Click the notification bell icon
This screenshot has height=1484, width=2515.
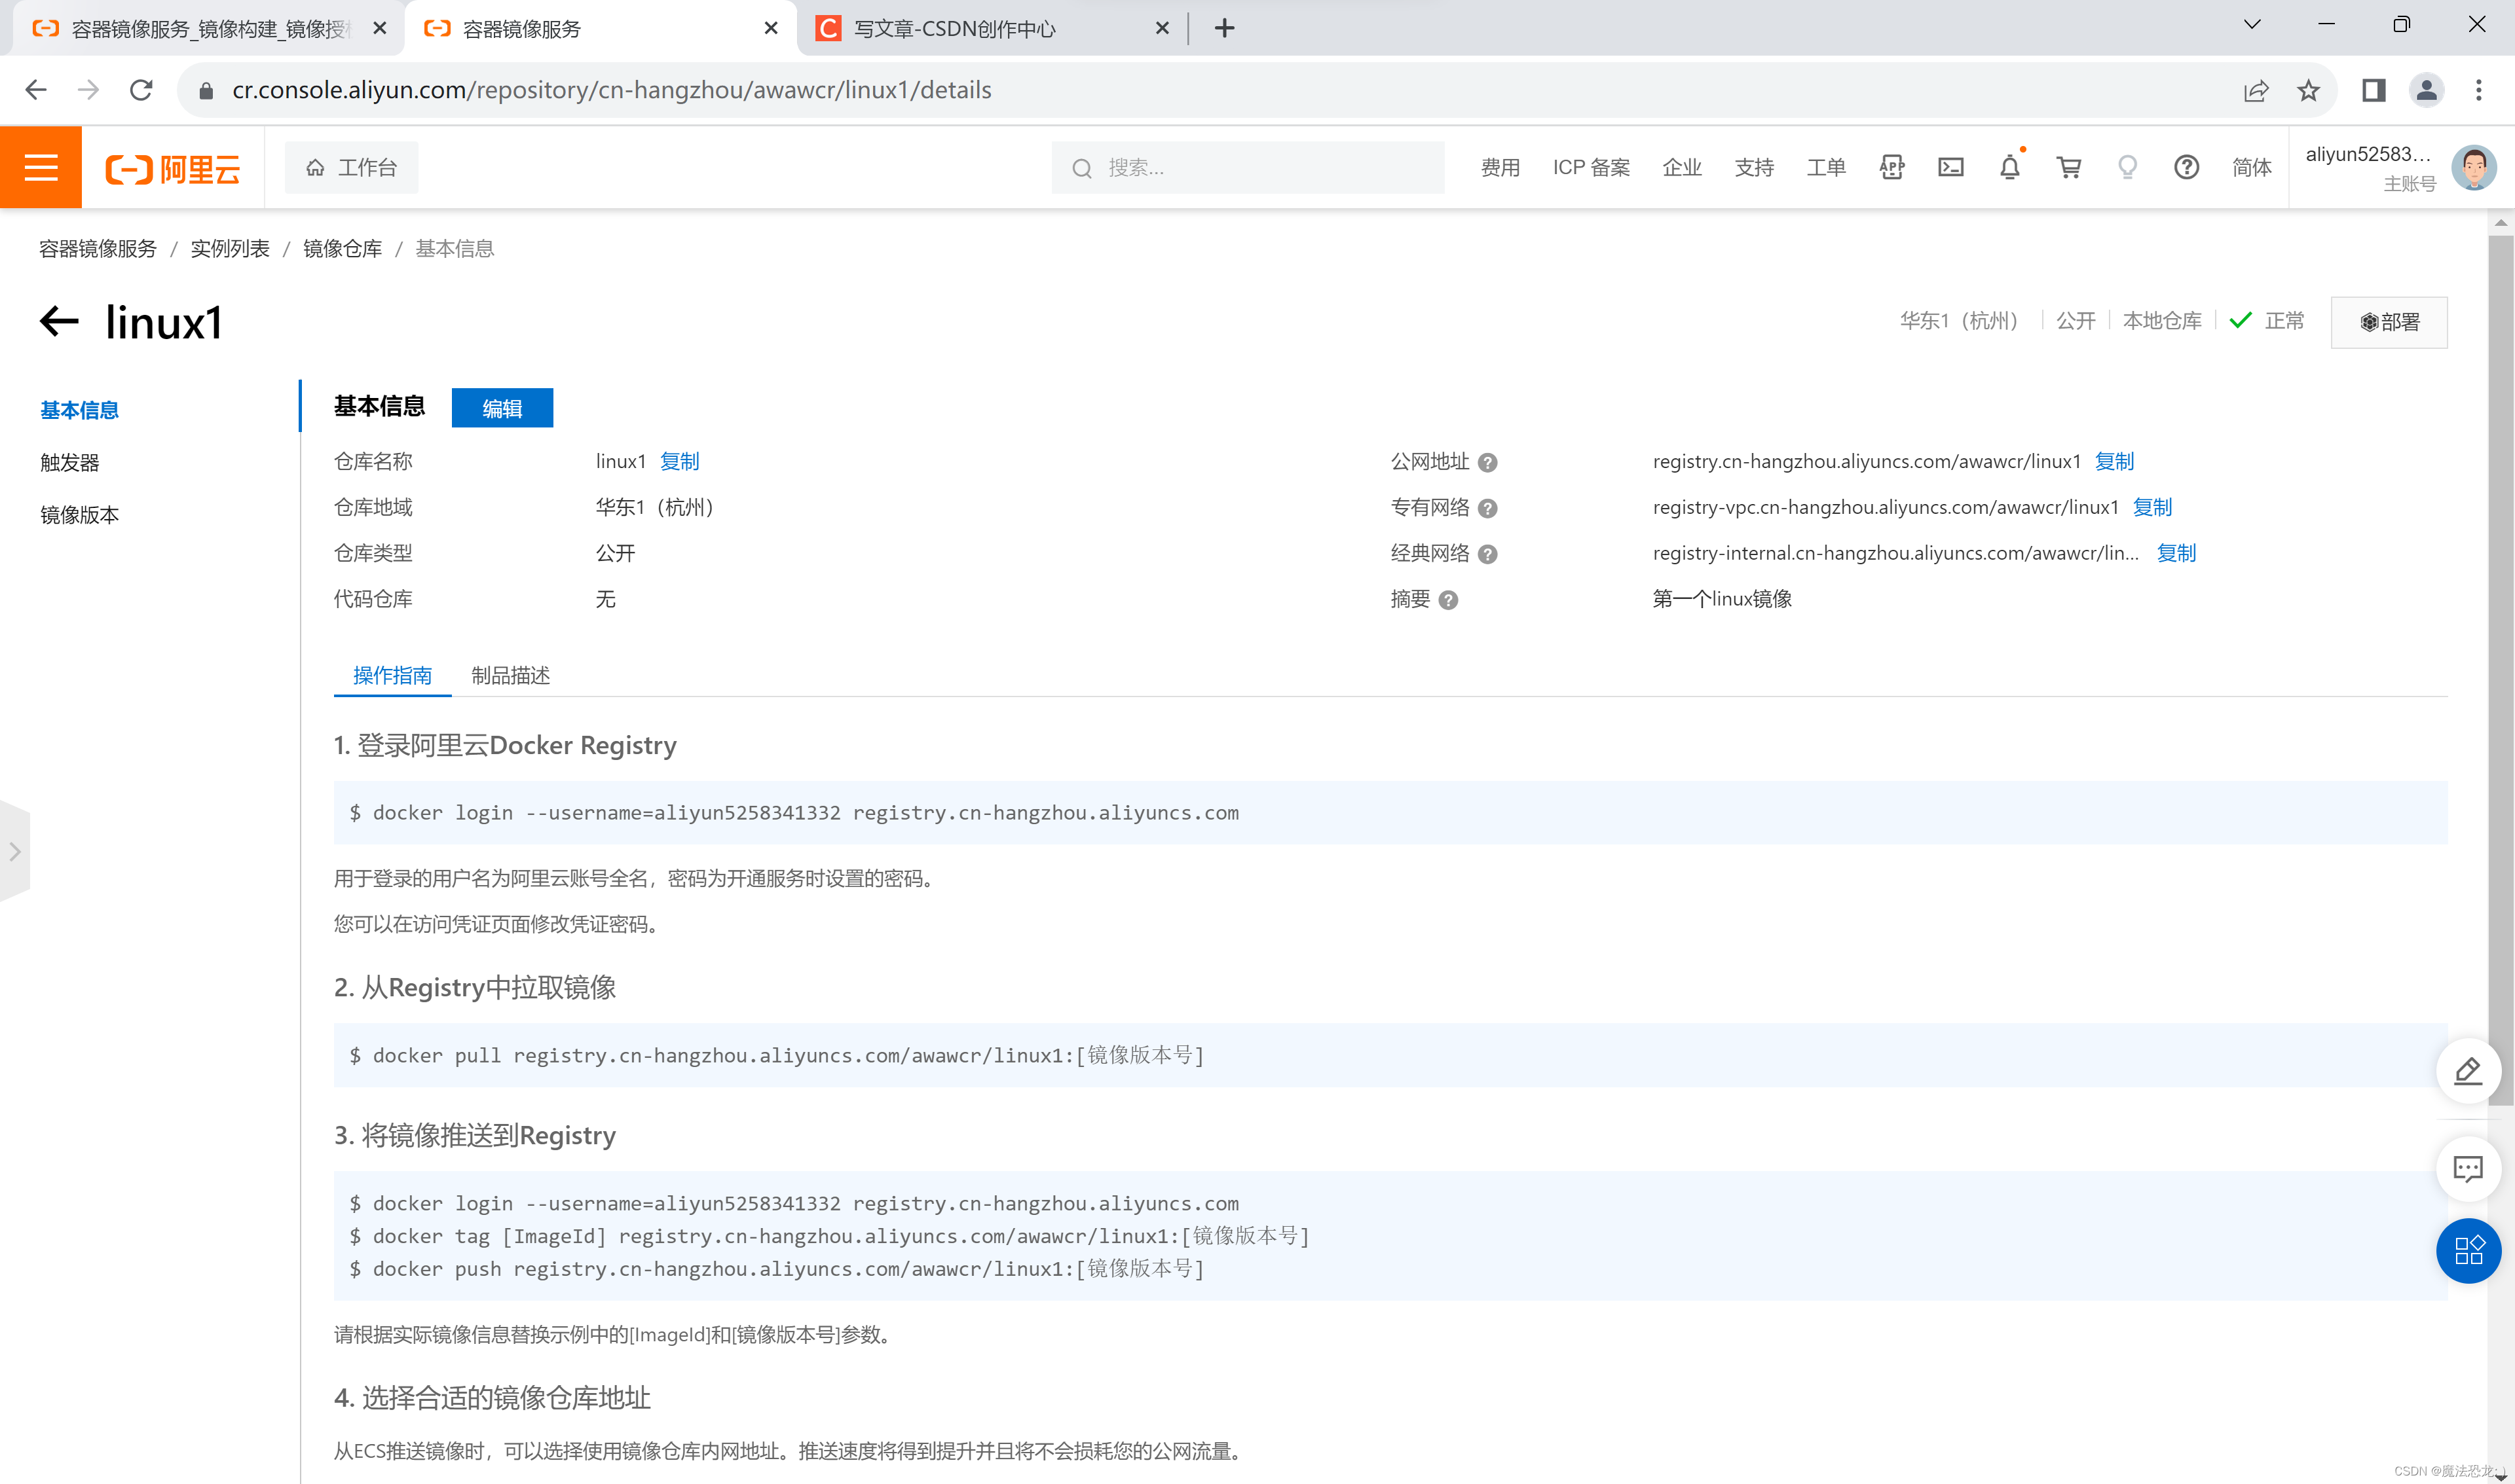click(2009, 167)
